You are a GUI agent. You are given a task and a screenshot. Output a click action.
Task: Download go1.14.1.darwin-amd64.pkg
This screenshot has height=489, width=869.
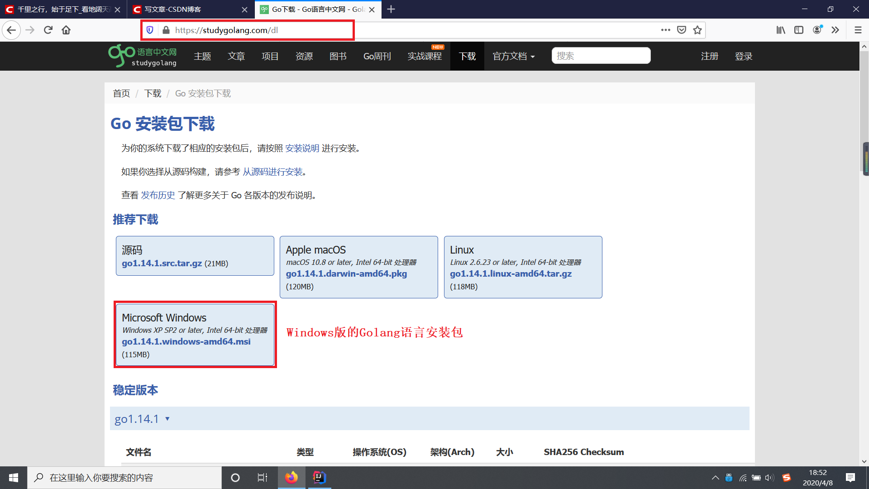tap(346, 274)
